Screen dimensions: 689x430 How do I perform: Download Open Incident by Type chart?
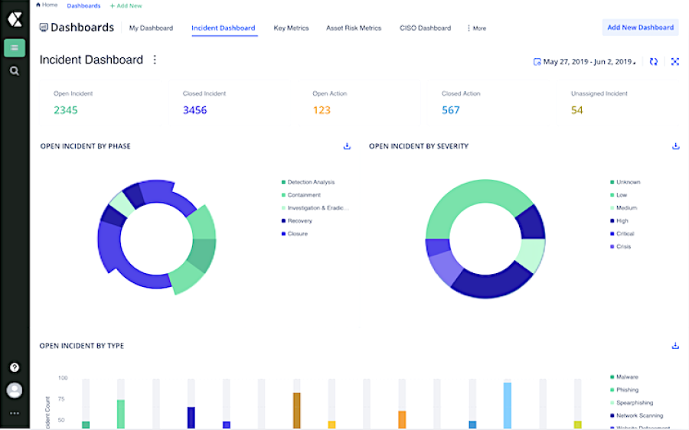(x=675, y=346)
